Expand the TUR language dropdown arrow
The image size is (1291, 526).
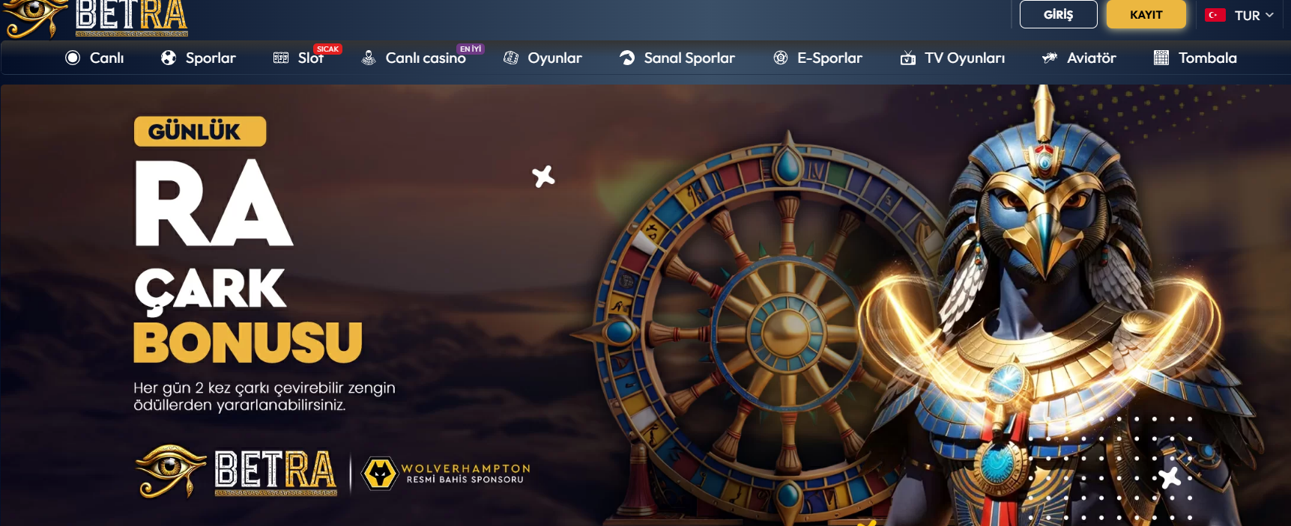point(1269,15)
